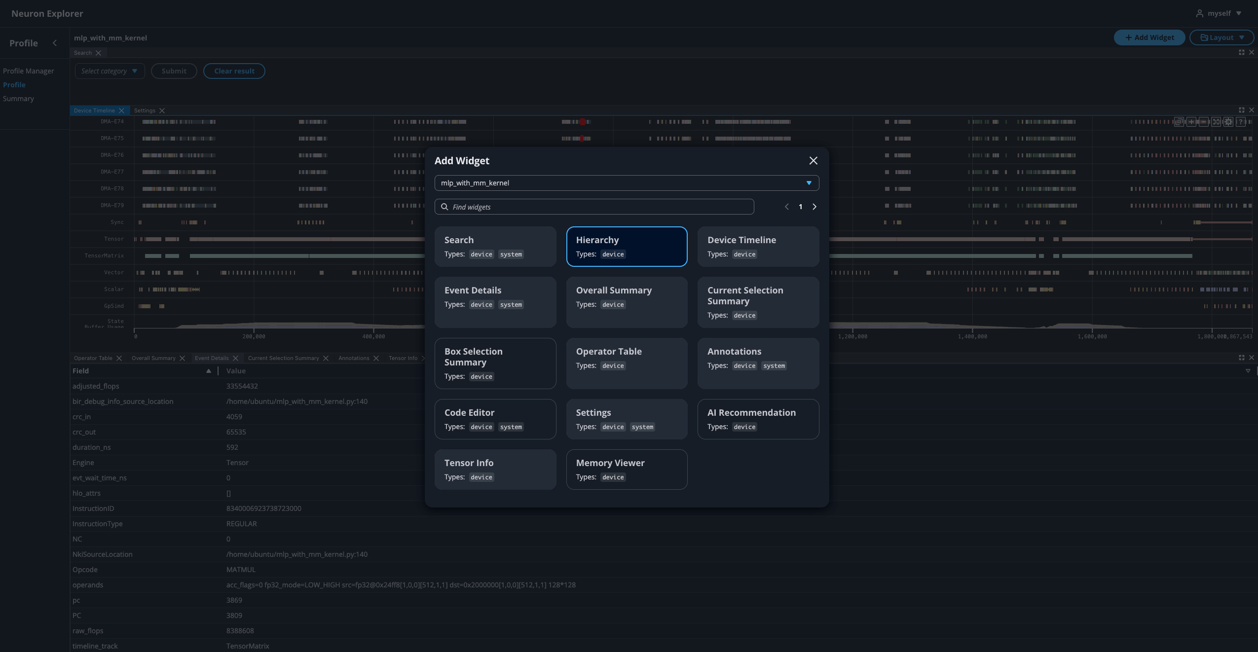Click the DMA-E74 timeline track label
The width and height of the screenshot is (1258, 652).
click(x=112, y=121)
